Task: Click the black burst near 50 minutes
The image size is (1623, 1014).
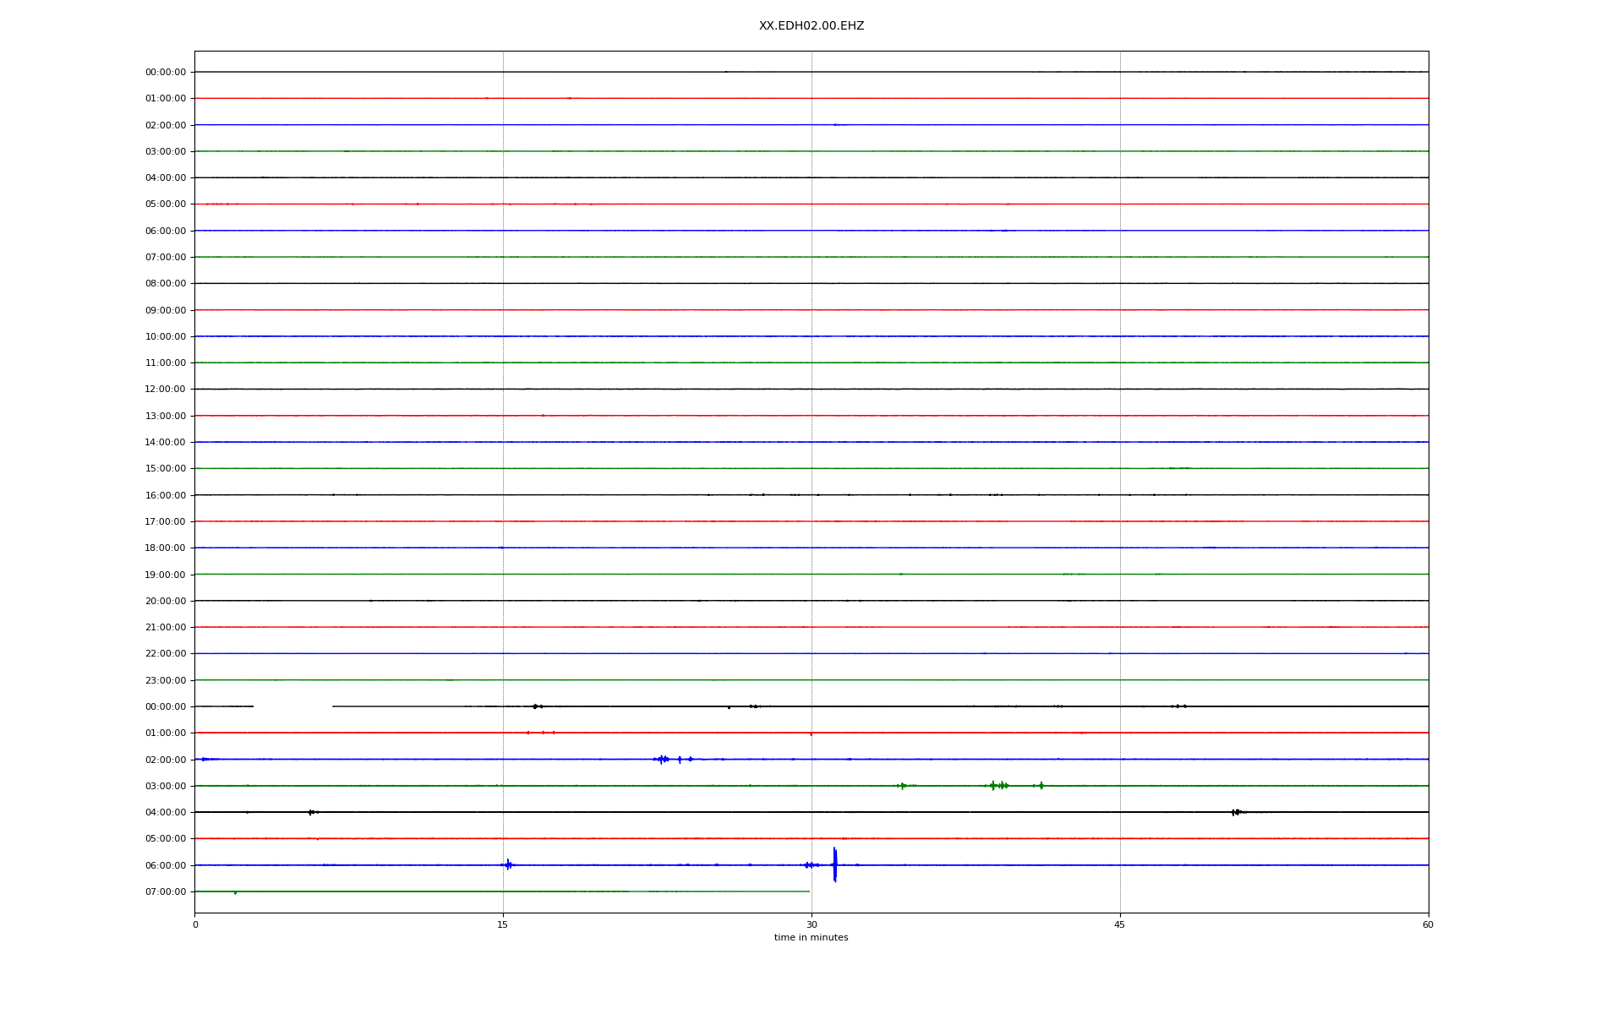Action: click(1236, 812)
